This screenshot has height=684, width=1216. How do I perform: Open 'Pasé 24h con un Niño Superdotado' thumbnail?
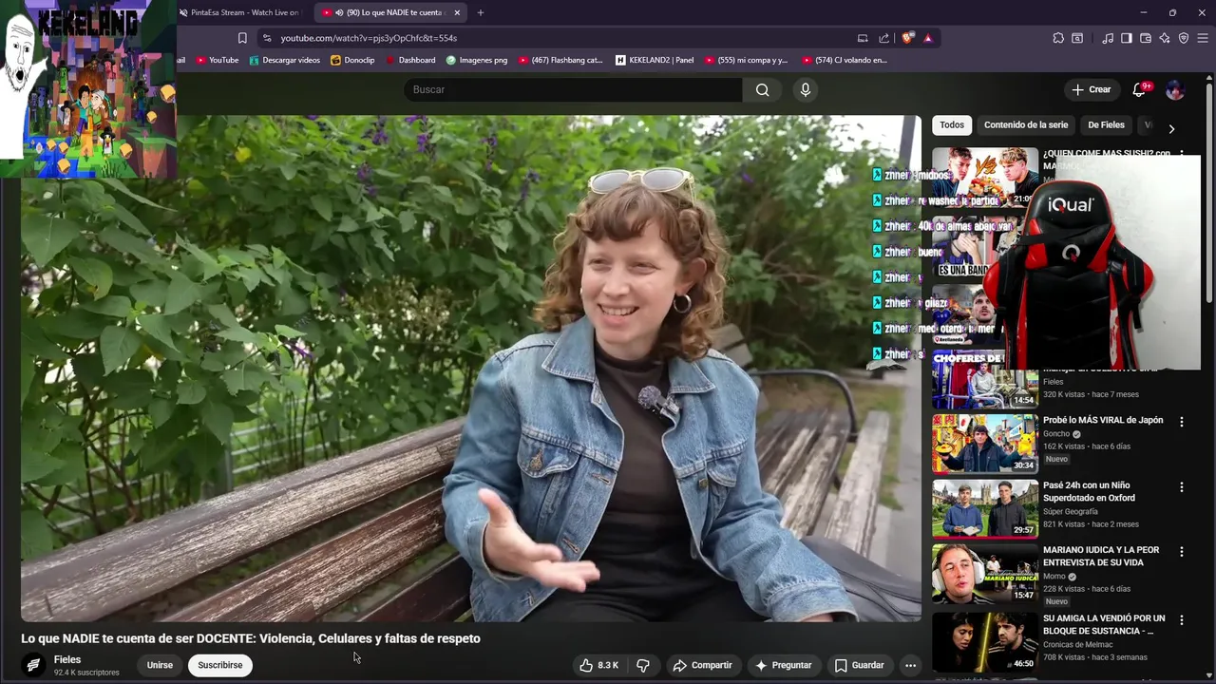tap(985, 508)
